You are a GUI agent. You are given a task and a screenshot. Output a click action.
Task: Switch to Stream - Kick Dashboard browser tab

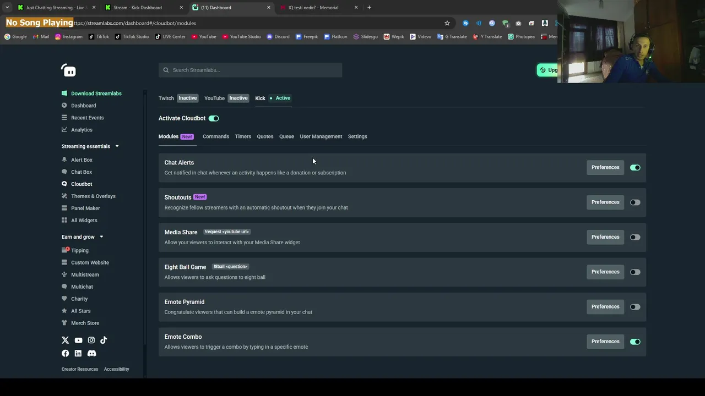coord(144,8)
